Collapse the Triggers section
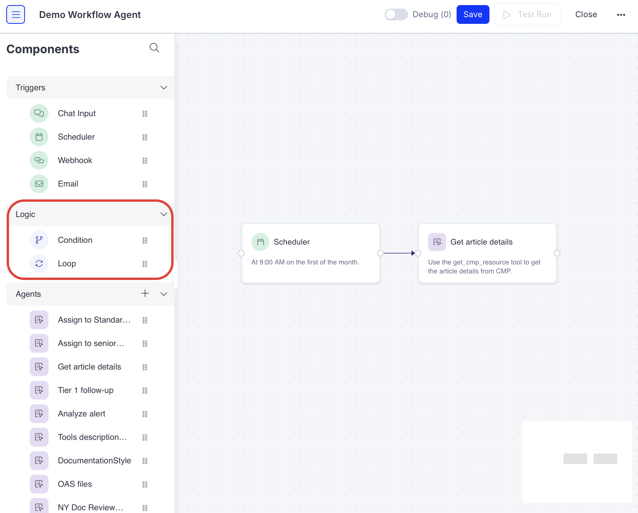 [164, 88]
